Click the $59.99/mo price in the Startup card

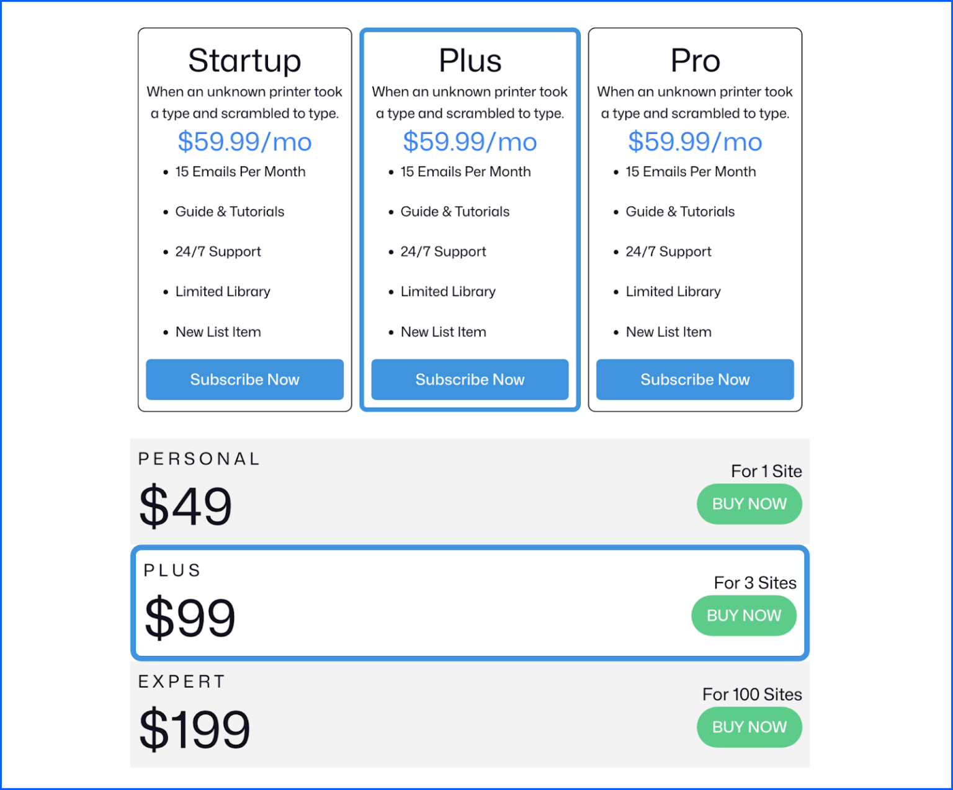click(244, 141)
